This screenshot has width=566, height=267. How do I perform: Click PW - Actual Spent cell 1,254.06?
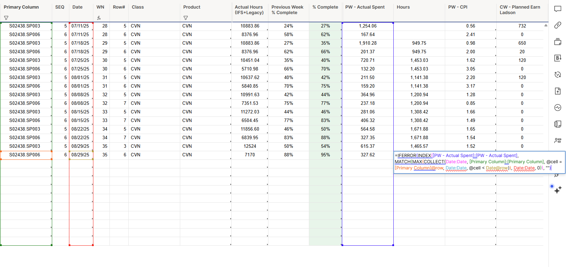point(368,26)
